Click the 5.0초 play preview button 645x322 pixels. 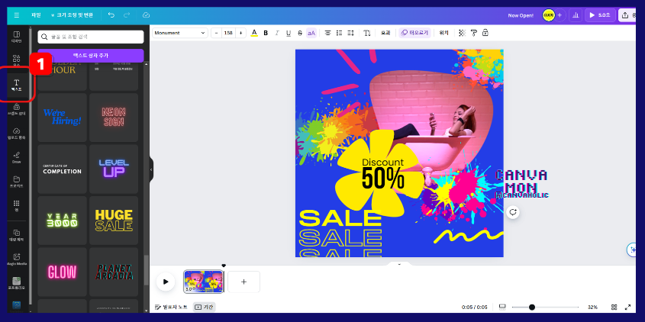pyautogui.click(x=600, y=15)
